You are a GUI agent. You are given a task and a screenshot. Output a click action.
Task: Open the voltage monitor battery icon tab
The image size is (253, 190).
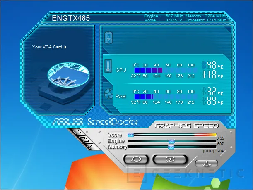(108, 38)
